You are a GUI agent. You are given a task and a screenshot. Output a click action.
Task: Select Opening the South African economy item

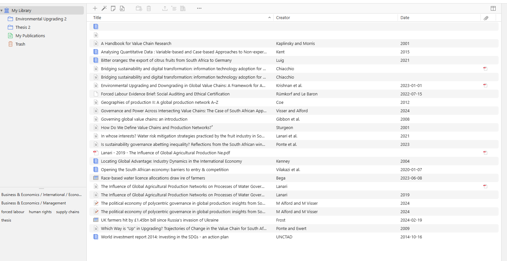pos(165,169)
